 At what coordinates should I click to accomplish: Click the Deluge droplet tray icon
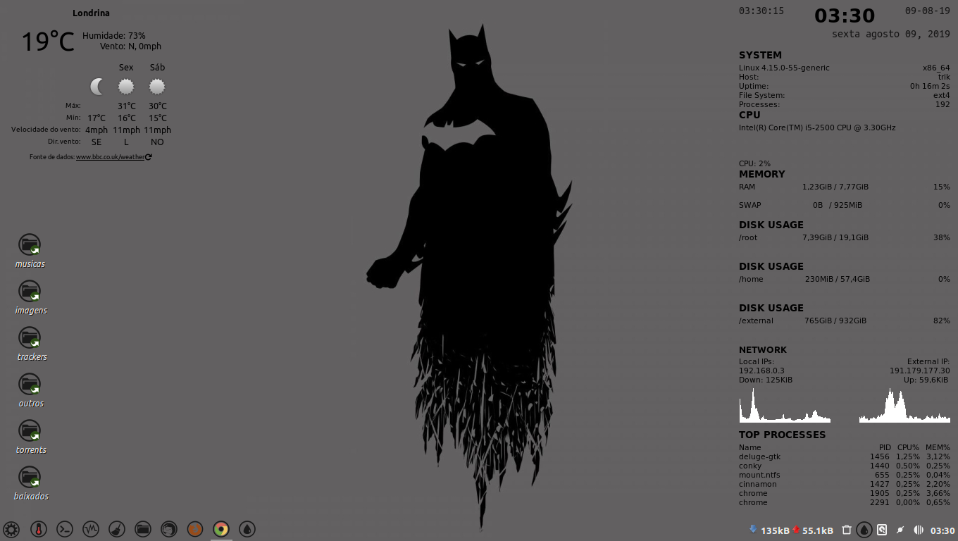(864, 530)
